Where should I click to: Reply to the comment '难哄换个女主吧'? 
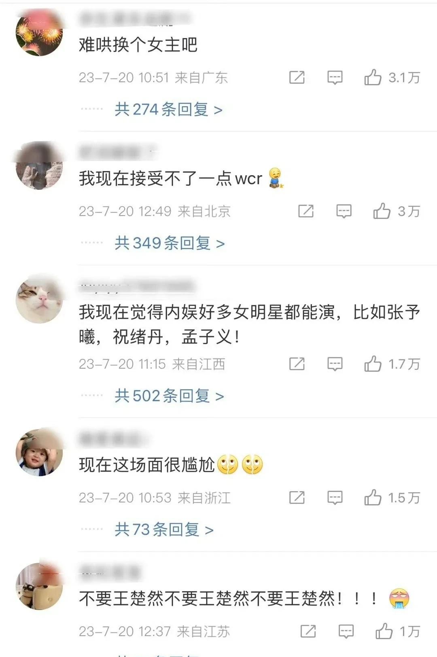click(x=335, y=77)
